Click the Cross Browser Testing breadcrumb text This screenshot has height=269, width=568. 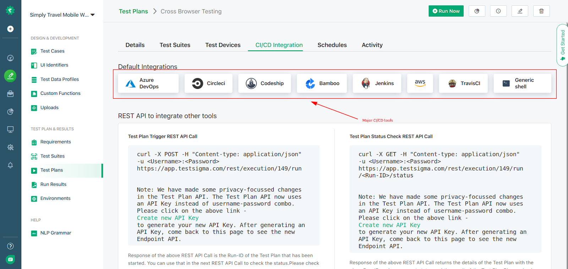click(x=191, y=11)
